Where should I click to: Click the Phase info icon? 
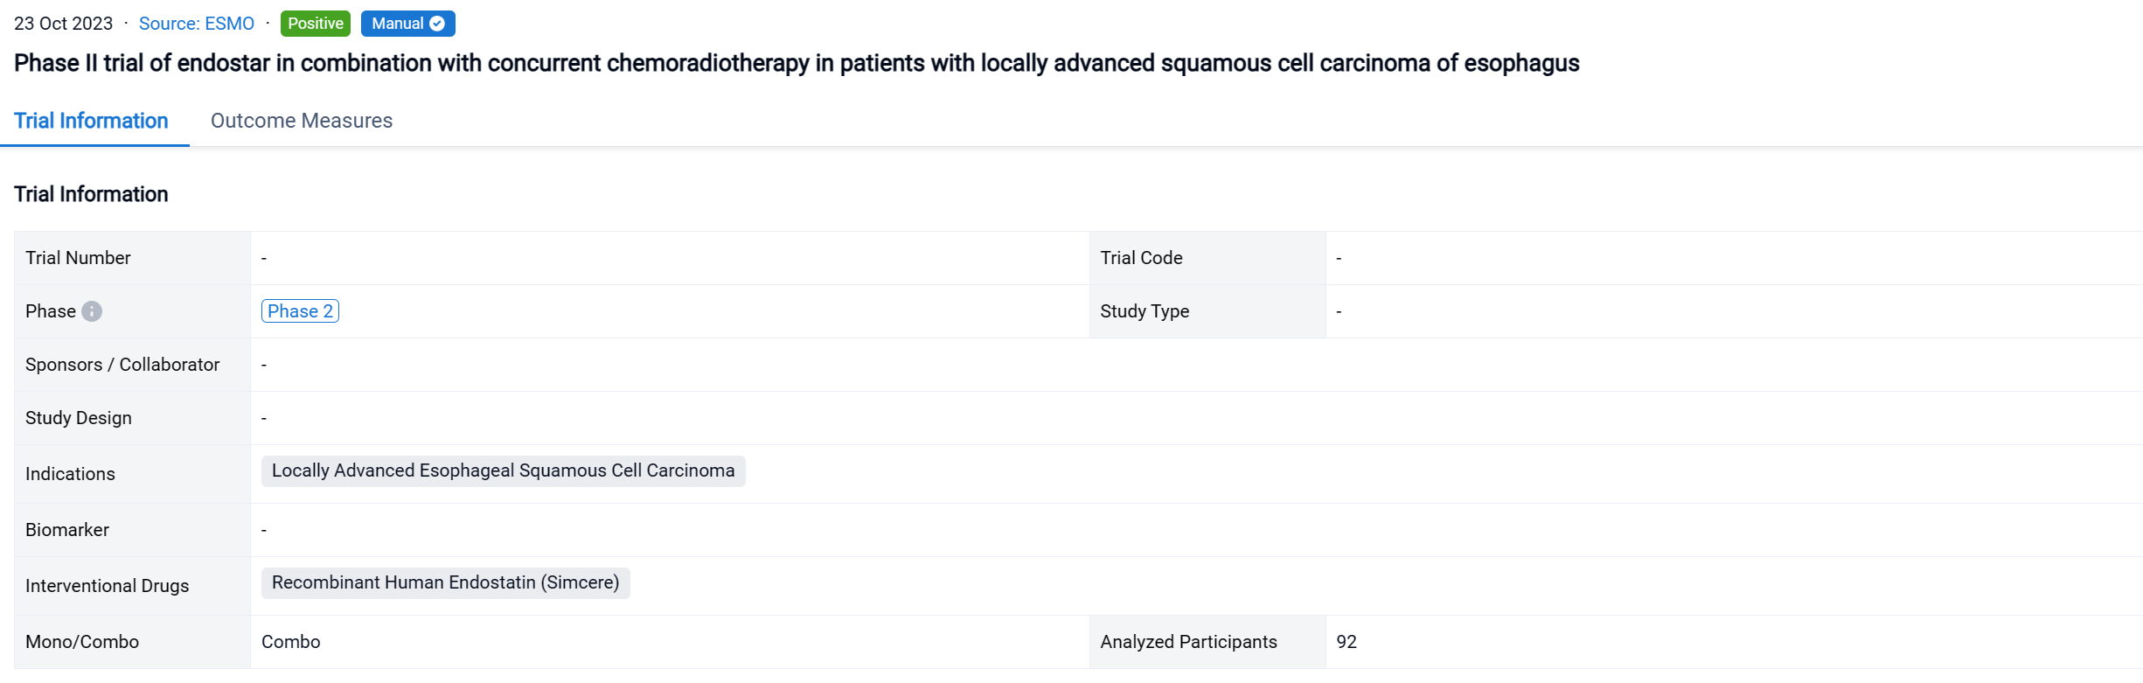(x=92, y=311)
